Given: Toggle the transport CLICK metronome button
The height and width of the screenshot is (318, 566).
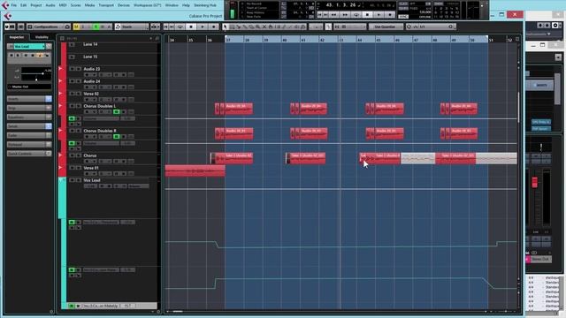Looking at the screenshot, I should coord(403,4).
